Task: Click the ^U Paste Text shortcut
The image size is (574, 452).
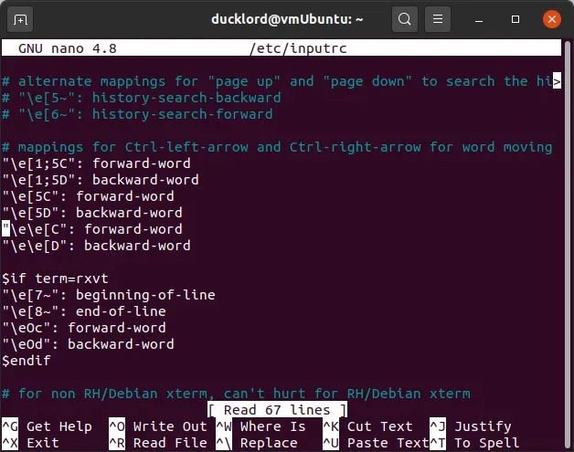Action: (x=376, y=443)
